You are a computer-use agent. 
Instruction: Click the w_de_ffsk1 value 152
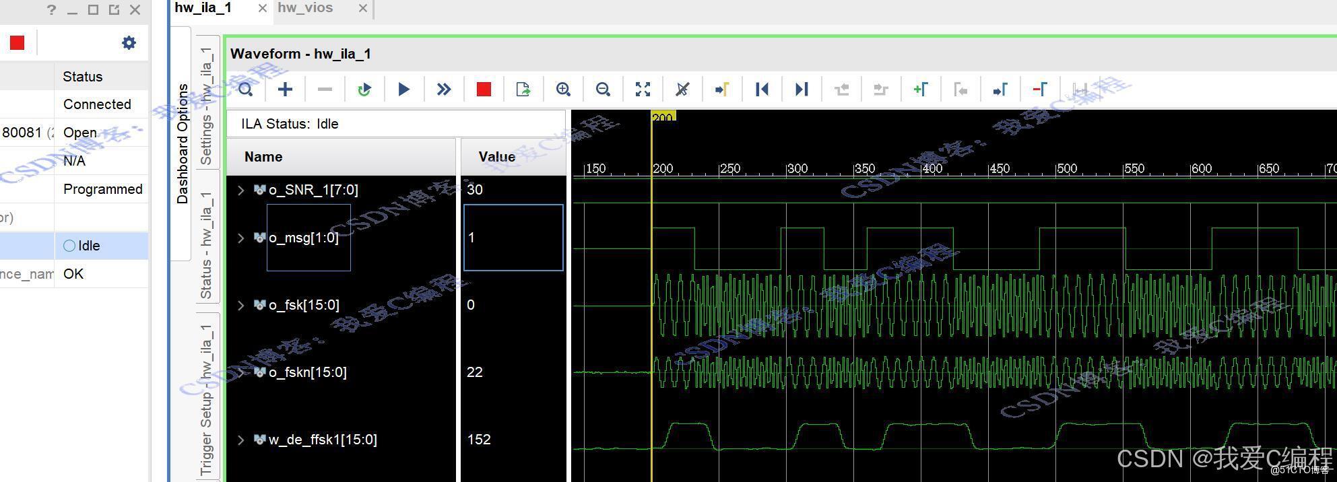pos(479,440)
